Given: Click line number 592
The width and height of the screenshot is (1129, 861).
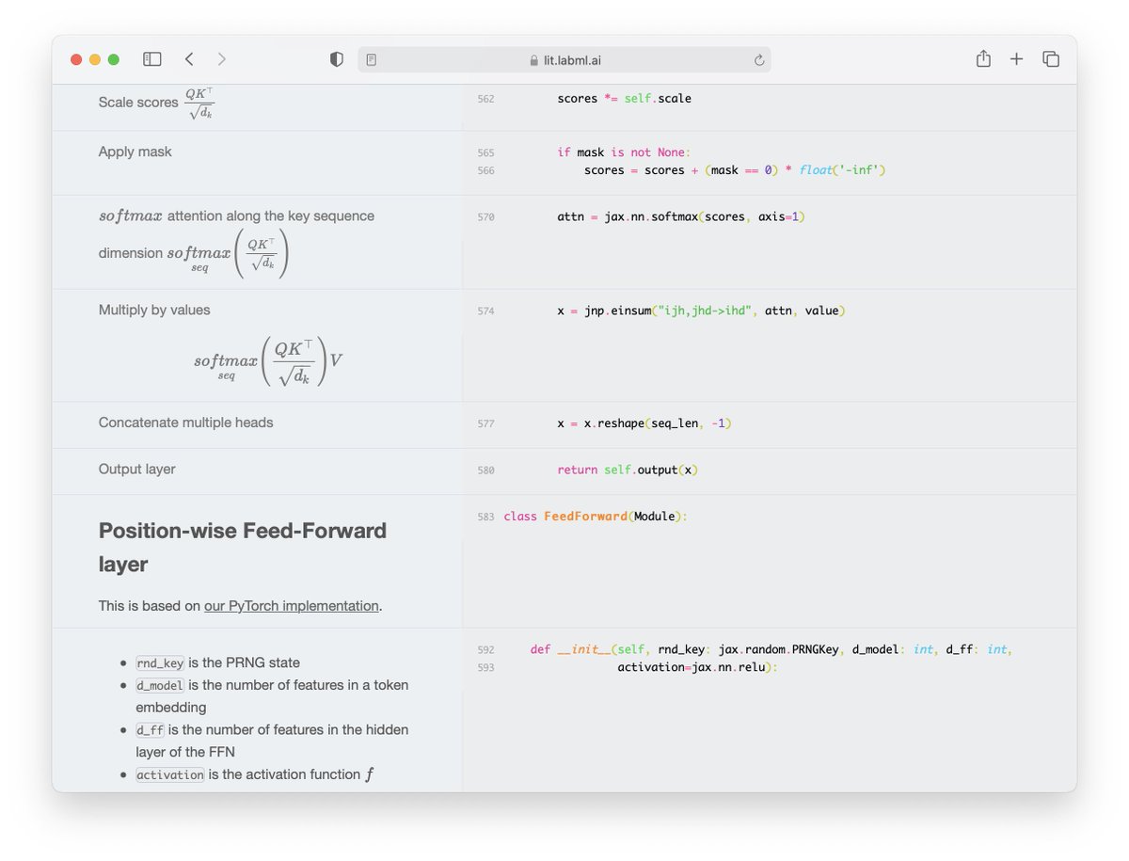Looking at the screenshot, I should pos(485,650).
